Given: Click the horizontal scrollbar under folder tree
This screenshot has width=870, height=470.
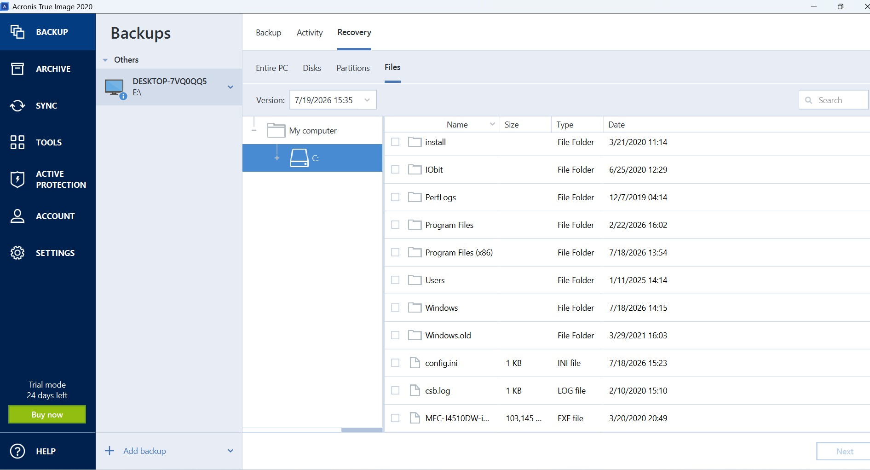Looking at the screenshot, I should pos(362,430).
